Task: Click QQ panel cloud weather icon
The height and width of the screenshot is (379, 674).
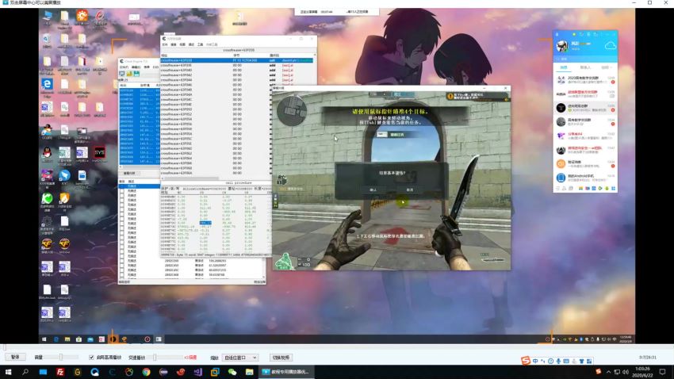Action: tap(611, 45)
